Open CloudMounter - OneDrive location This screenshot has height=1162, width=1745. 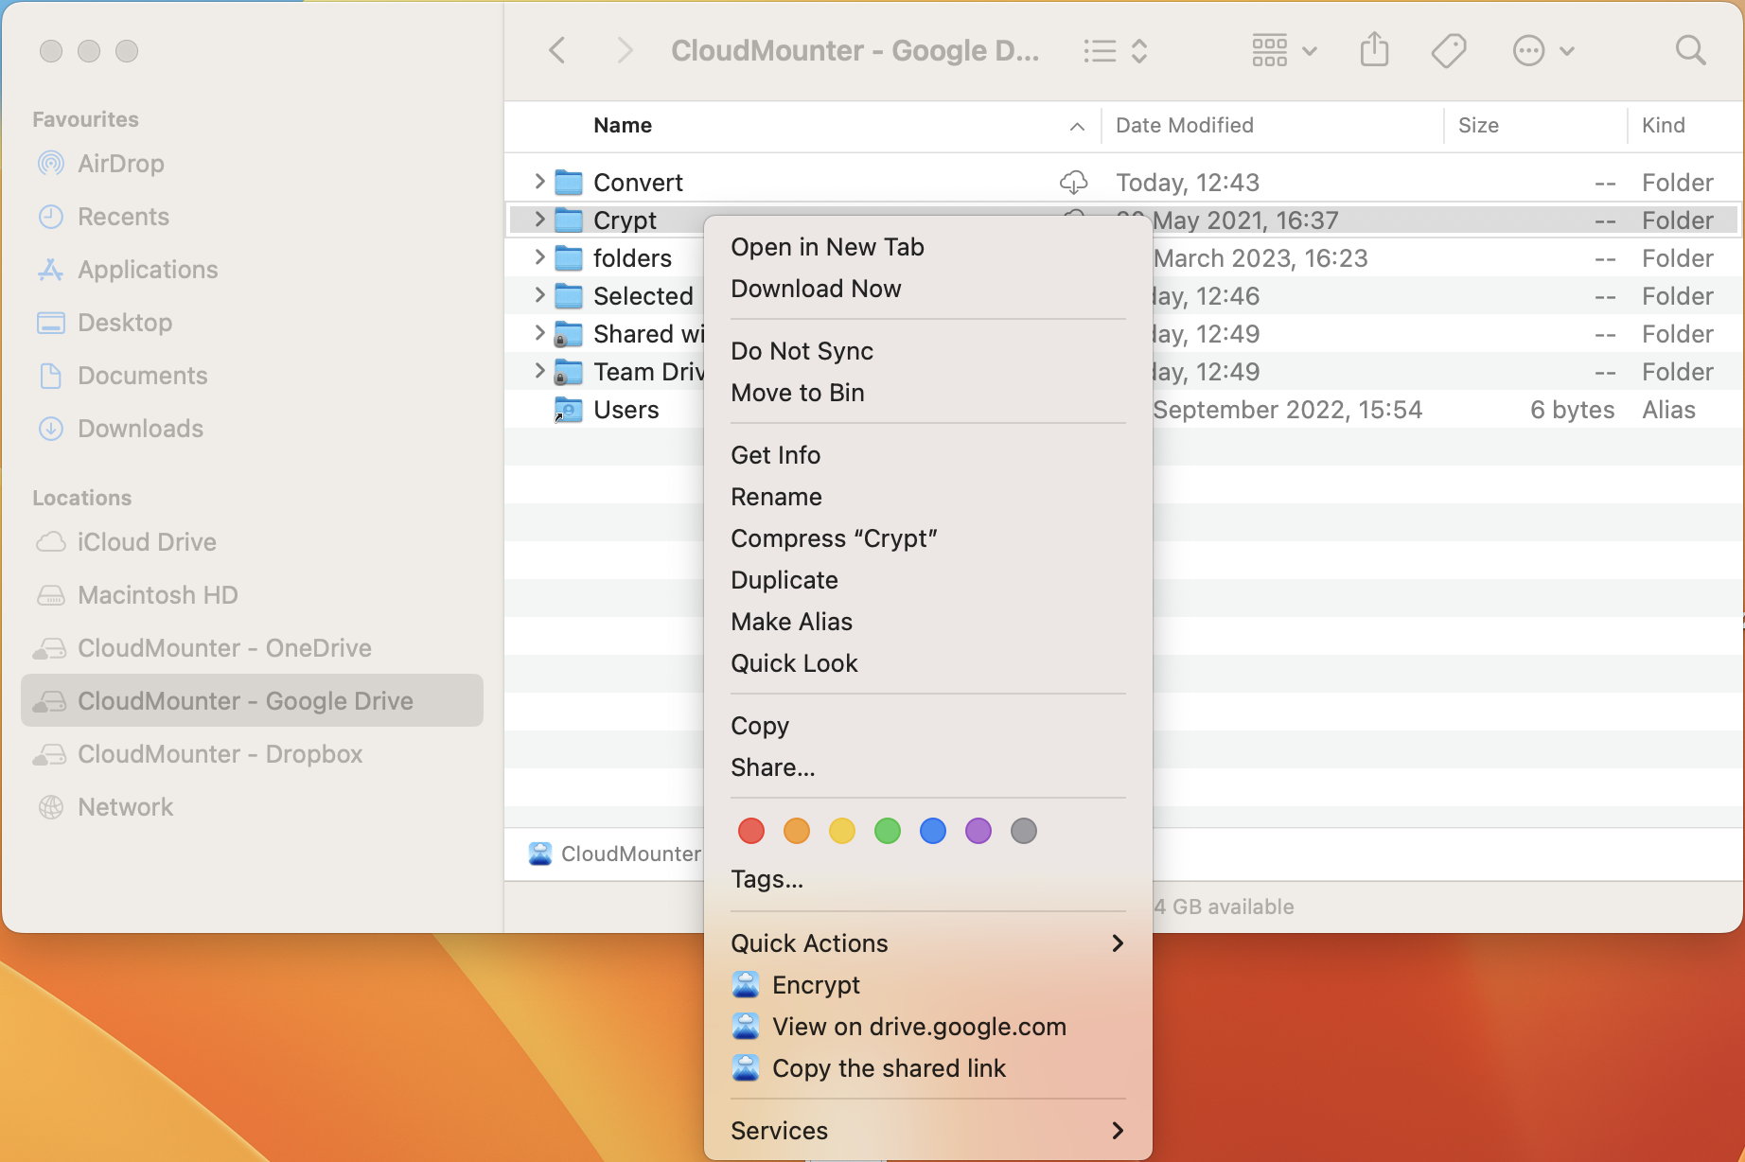click(252, 648)
